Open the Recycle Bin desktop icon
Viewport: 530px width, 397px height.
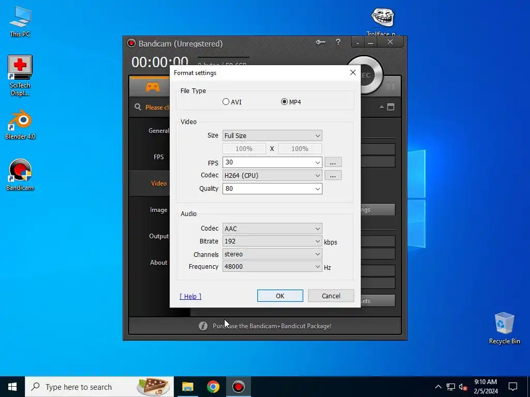click(504, 328)
